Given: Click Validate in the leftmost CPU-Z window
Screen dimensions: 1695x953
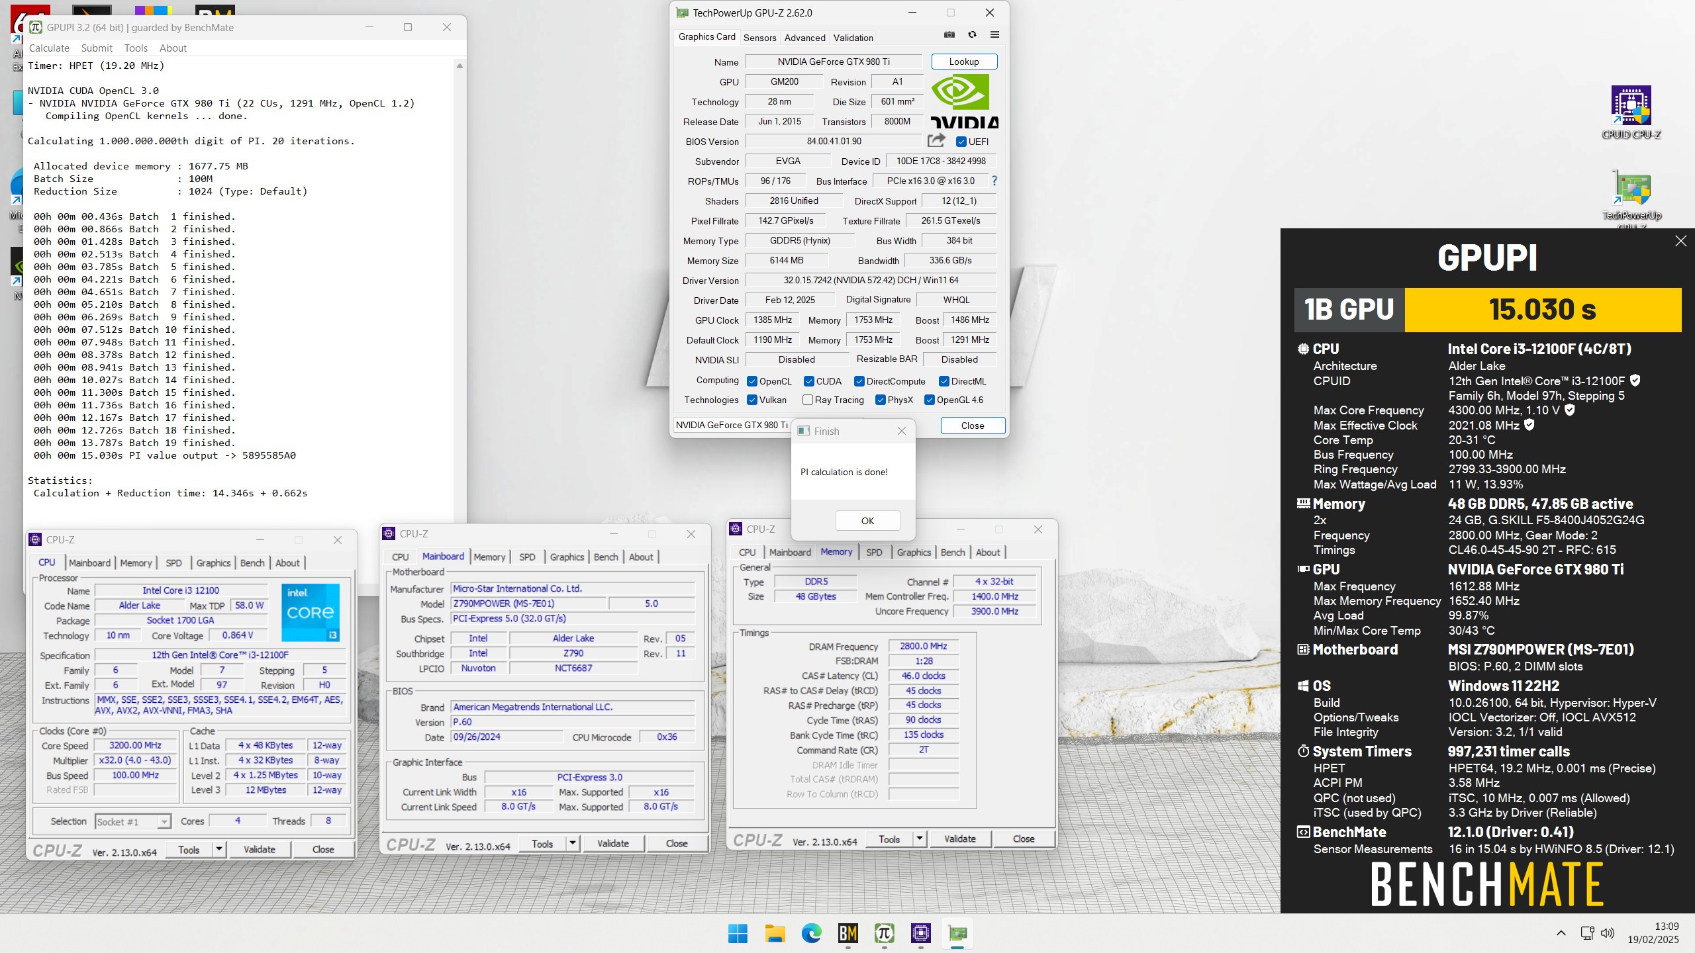Looking at the screenshot, I should pyautogui.click(x=260, y=849).
